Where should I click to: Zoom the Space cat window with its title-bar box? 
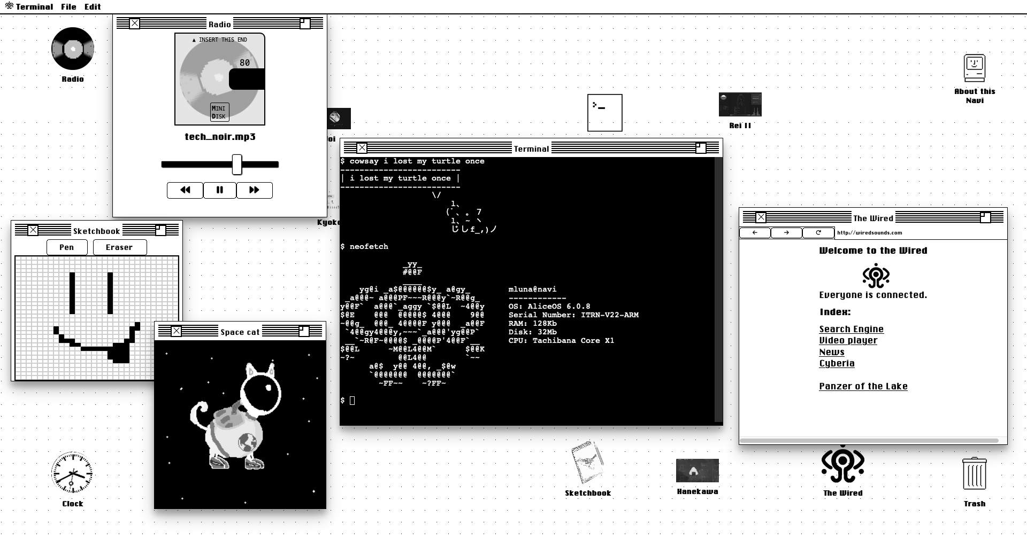click(304, 331)
